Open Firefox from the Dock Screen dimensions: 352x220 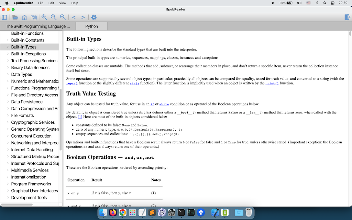(113, 212)
